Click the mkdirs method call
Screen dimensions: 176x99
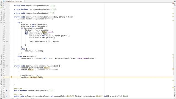(x=31, y=70)
